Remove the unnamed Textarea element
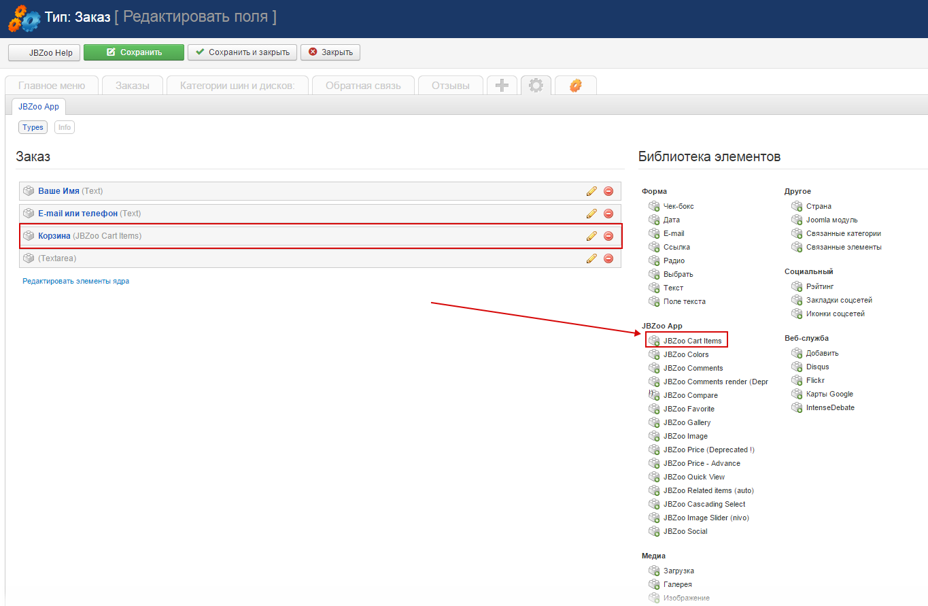928x606 pixels. 608,258
